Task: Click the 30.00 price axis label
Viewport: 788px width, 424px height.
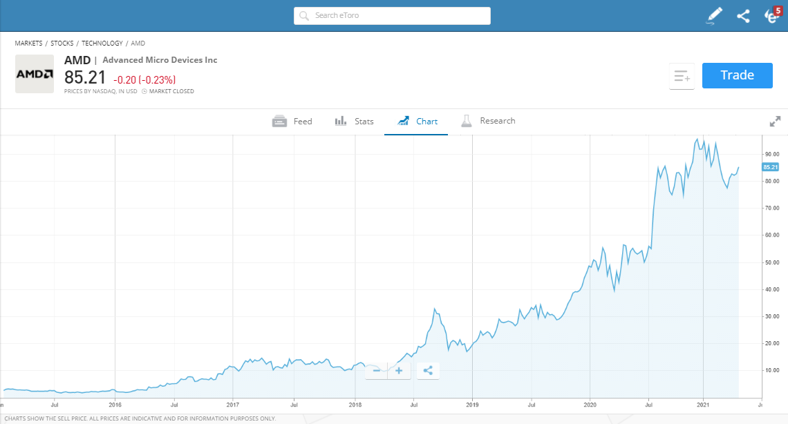Action: (772, 316)
